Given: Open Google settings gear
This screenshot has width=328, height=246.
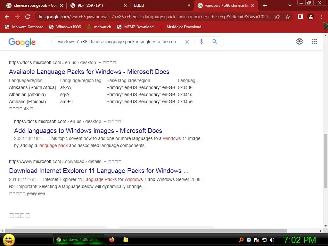Looking at the screenshot, I should tap(299, 41).
